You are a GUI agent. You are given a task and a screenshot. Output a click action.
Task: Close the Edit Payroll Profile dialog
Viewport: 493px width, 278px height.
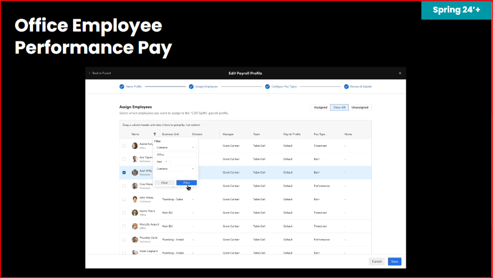click(400, 73)
